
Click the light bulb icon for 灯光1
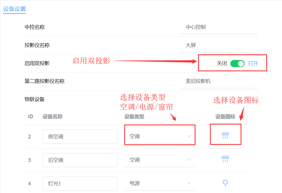[x=225, y=183]
